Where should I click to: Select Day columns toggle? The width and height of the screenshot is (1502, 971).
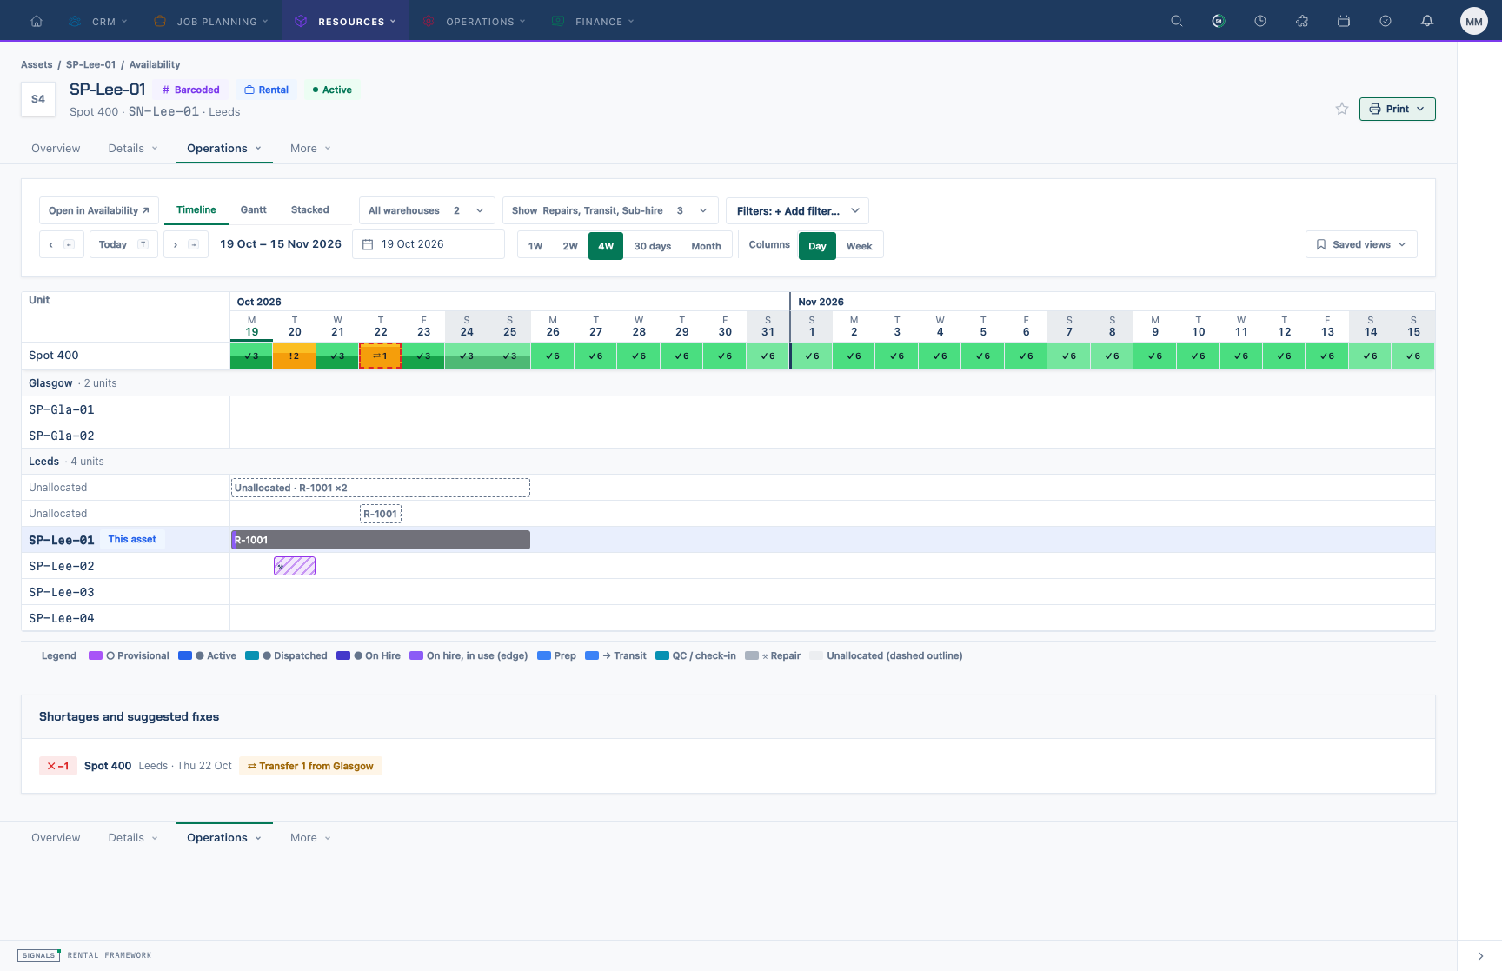tap(817, 246)
